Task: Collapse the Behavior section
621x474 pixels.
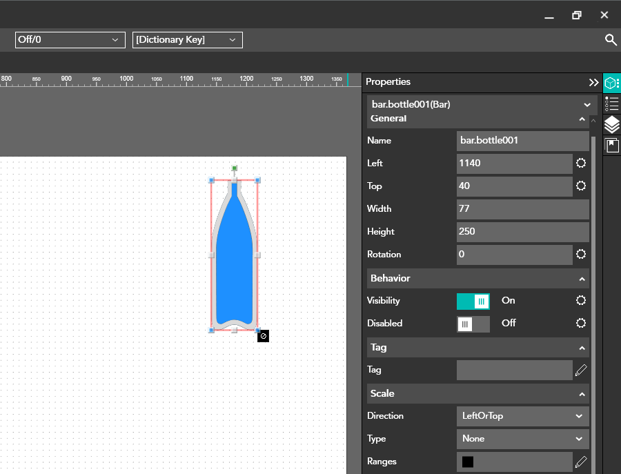Action: tap(582, 279)
